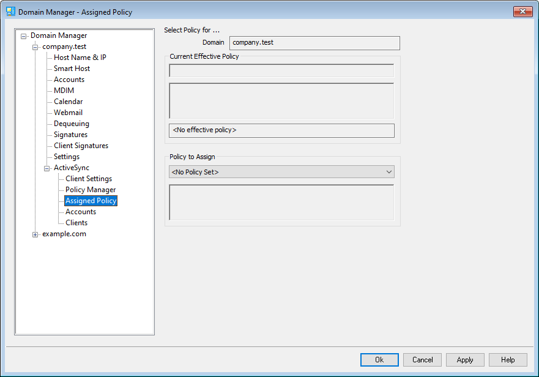Viewport: 539px width, 377px height.
Task: Open Help for this dialog
Action: click(x=508, y=360)
